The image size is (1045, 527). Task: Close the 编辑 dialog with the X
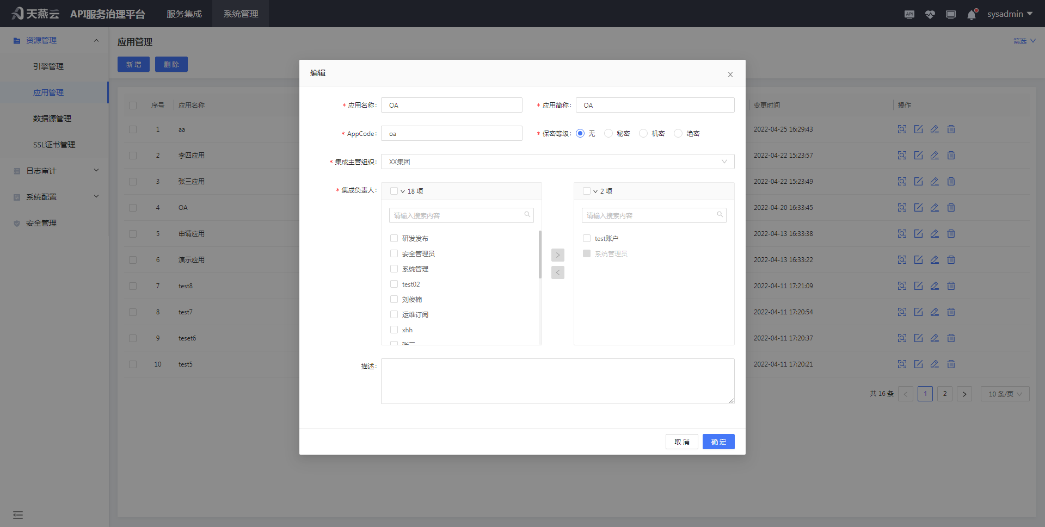click(730, 75)
